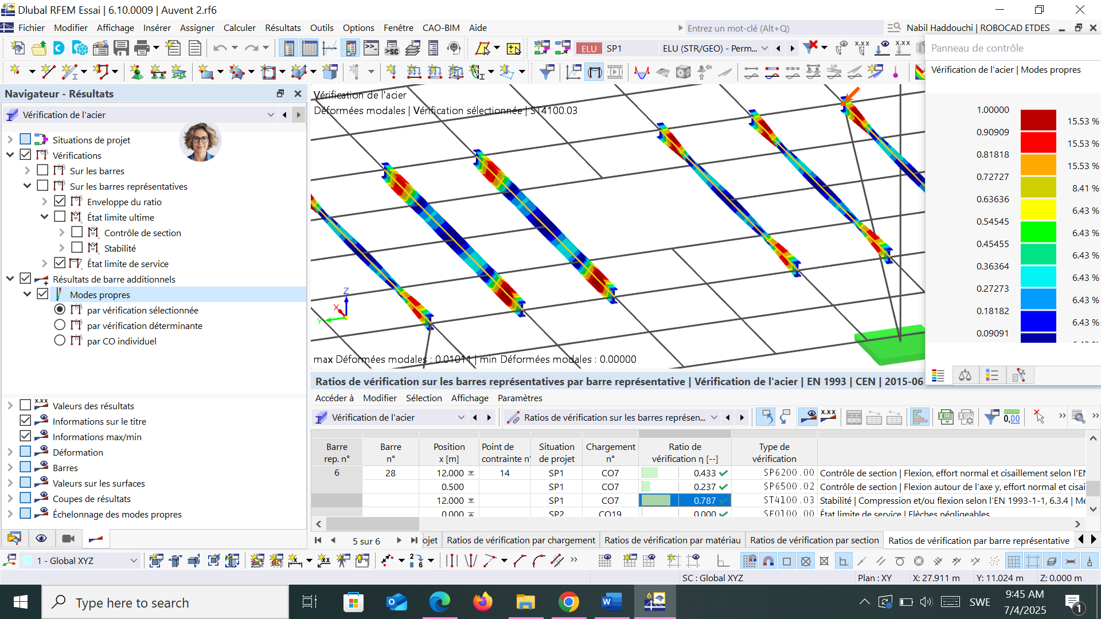
Task: Expand the Déformation tree node
Action: point(10,452)
